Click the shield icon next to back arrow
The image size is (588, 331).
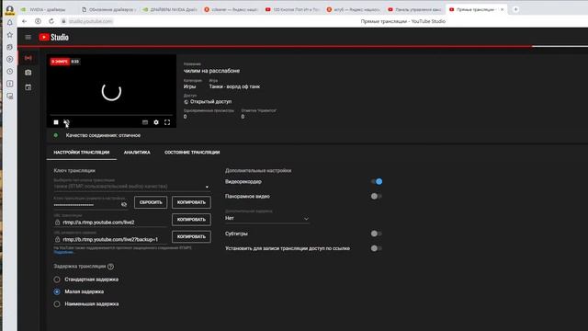tap(38, 21)
